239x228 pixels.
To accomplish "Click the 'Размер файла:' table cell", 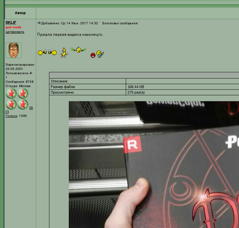I will (x=88, y=87).
